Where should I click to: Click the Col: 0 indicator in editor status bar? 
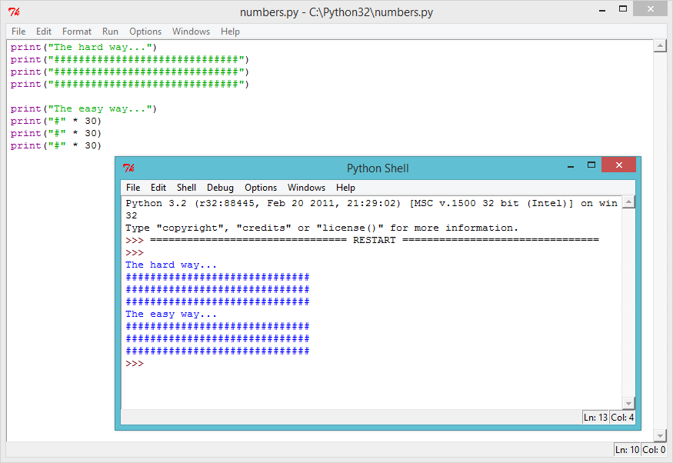click(x=653, y=449)
